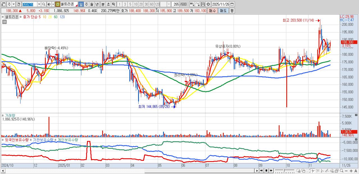Select the 10 interval button
The width and height of the screenshot is (359, 174).
point(135,4)
